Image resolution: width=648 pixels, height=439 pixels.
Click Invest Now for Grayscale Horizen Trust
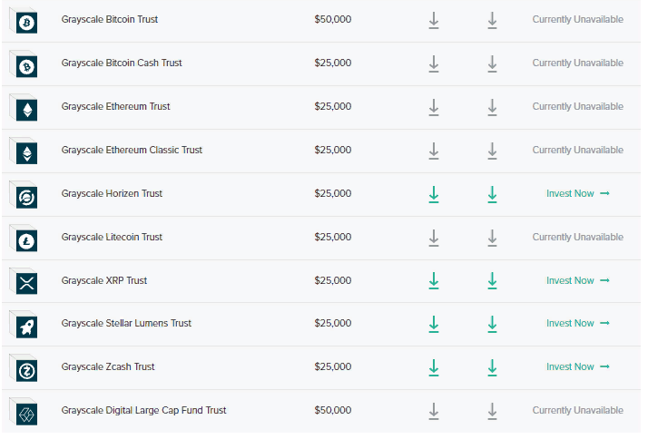pos(577,193)
